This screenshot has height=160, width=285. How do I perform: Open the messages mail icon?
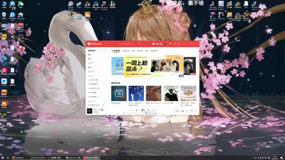(x=178, y=44)
